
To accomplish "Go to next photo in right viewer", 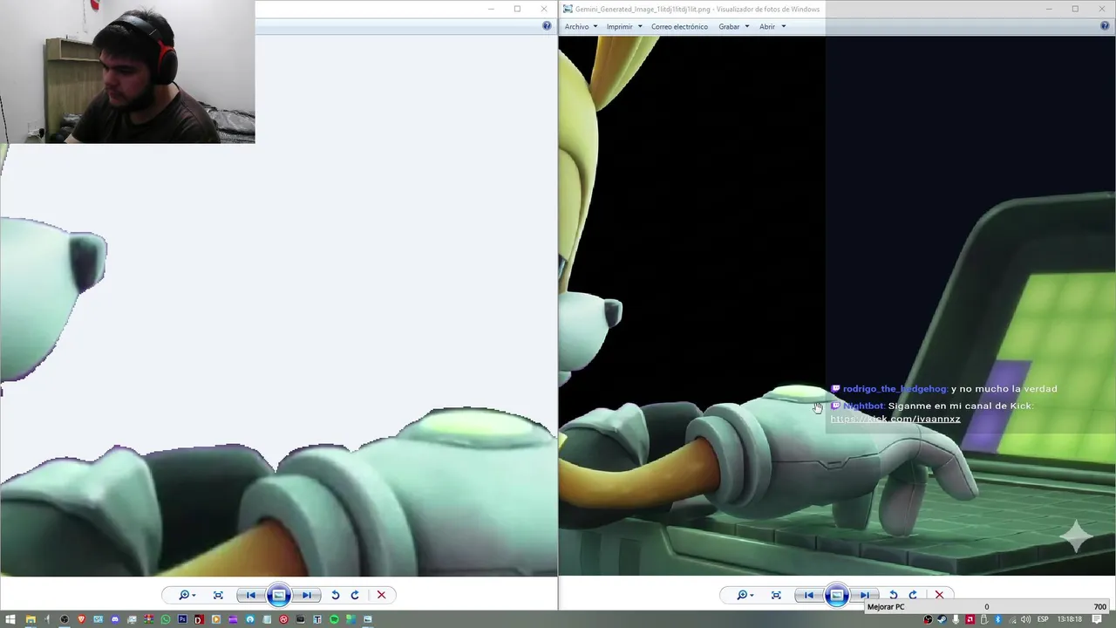I will coord(864,595).
